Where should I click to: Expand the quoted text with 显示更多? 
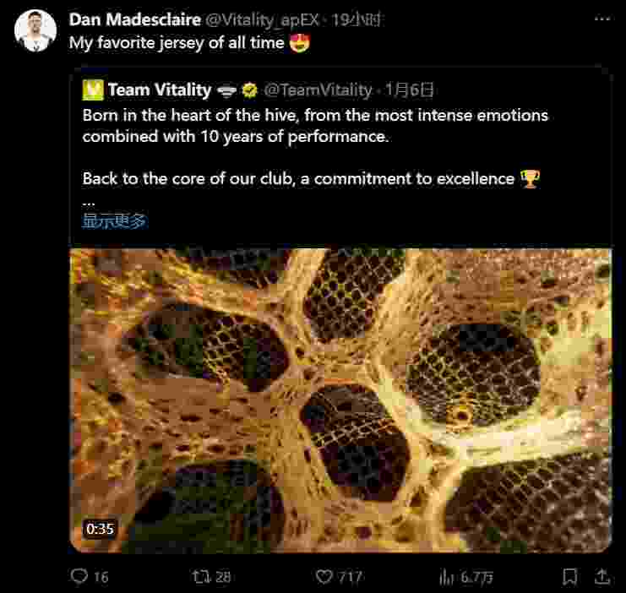tap(114, 221)
